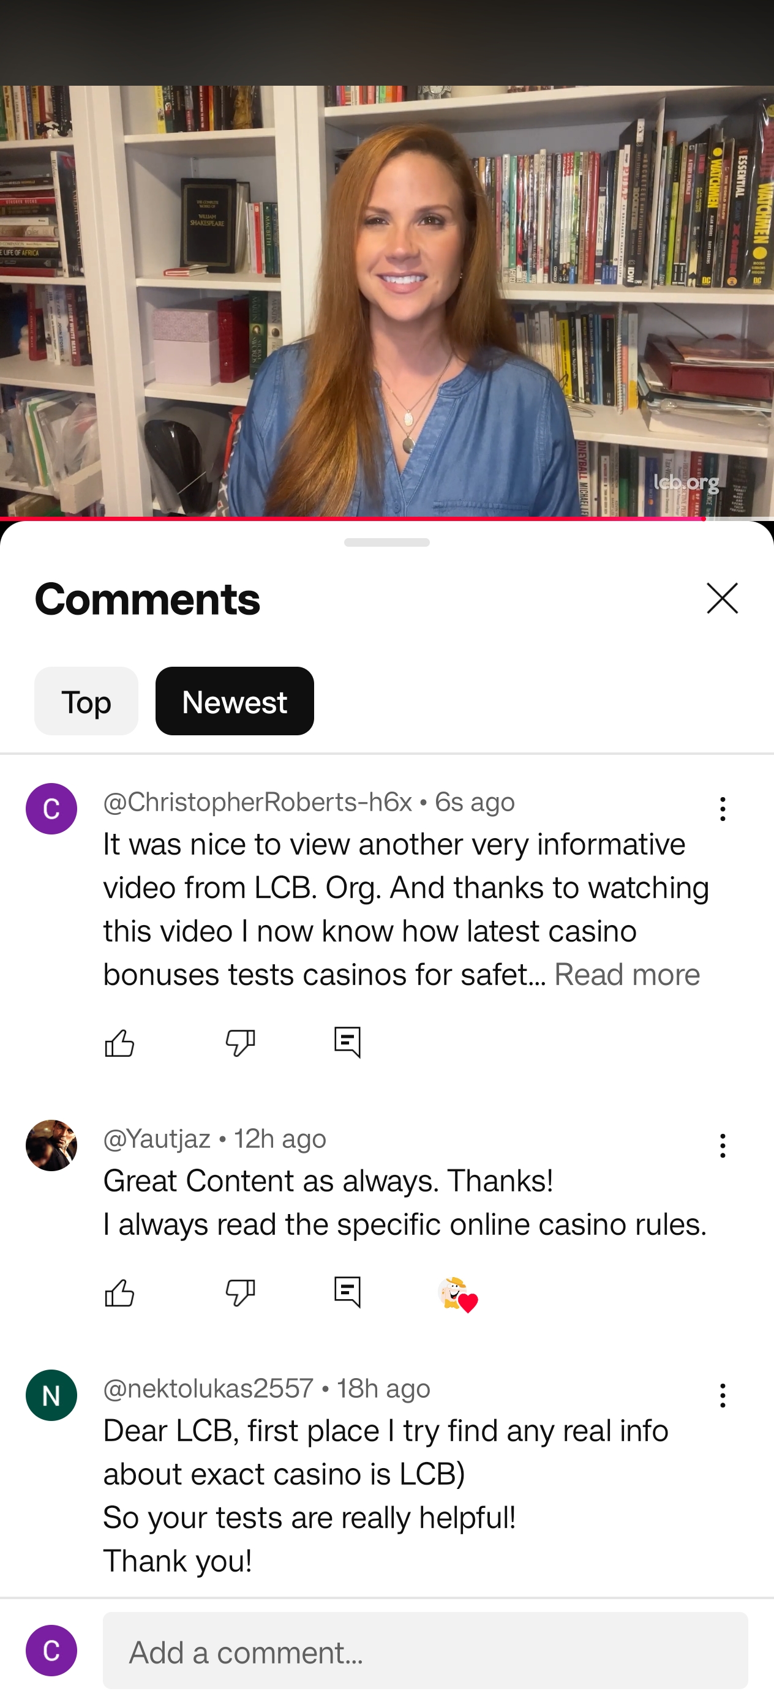Tap the comments sheet drag handle
This screenshot has height=1702, width=774.
point(386,542)
